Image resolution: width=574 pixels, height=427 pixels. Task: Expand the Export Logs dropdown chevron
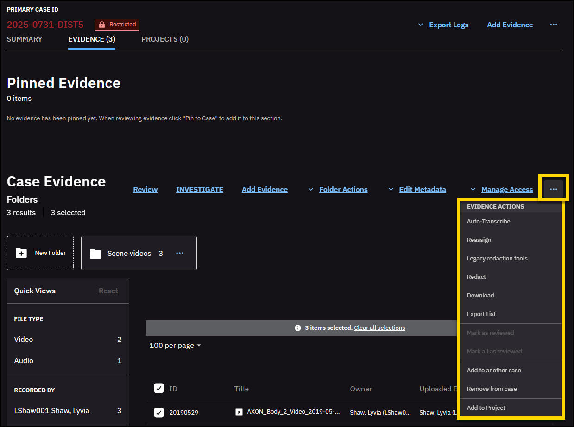421,25
